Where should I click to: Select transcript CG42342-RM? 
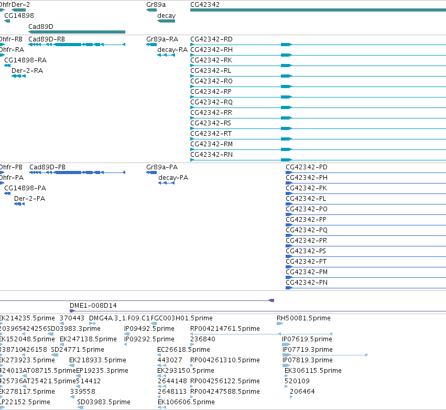(x=211, y=145)
